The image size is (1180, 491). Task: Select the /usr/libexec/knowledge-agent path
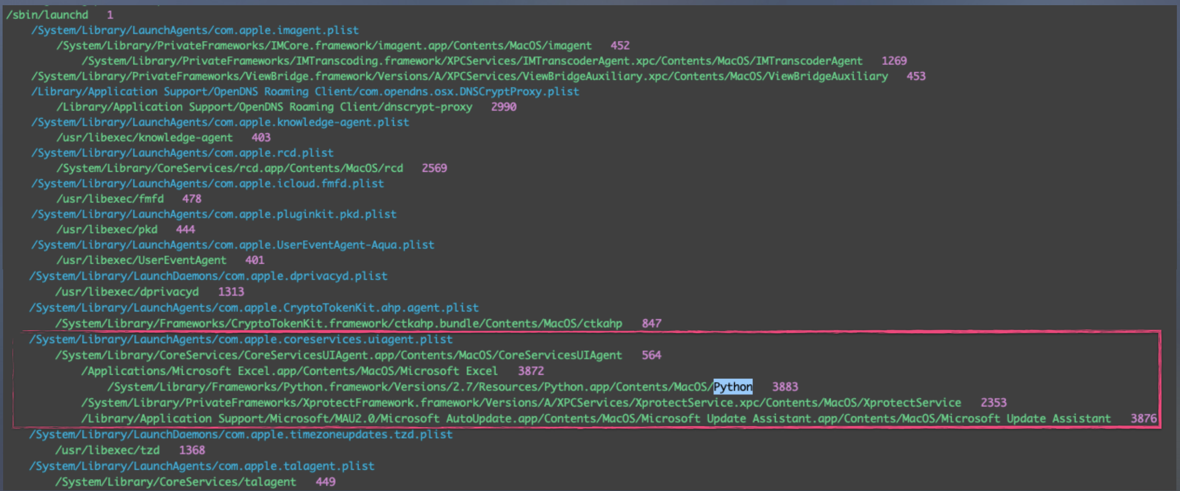(x=145, y=138)
